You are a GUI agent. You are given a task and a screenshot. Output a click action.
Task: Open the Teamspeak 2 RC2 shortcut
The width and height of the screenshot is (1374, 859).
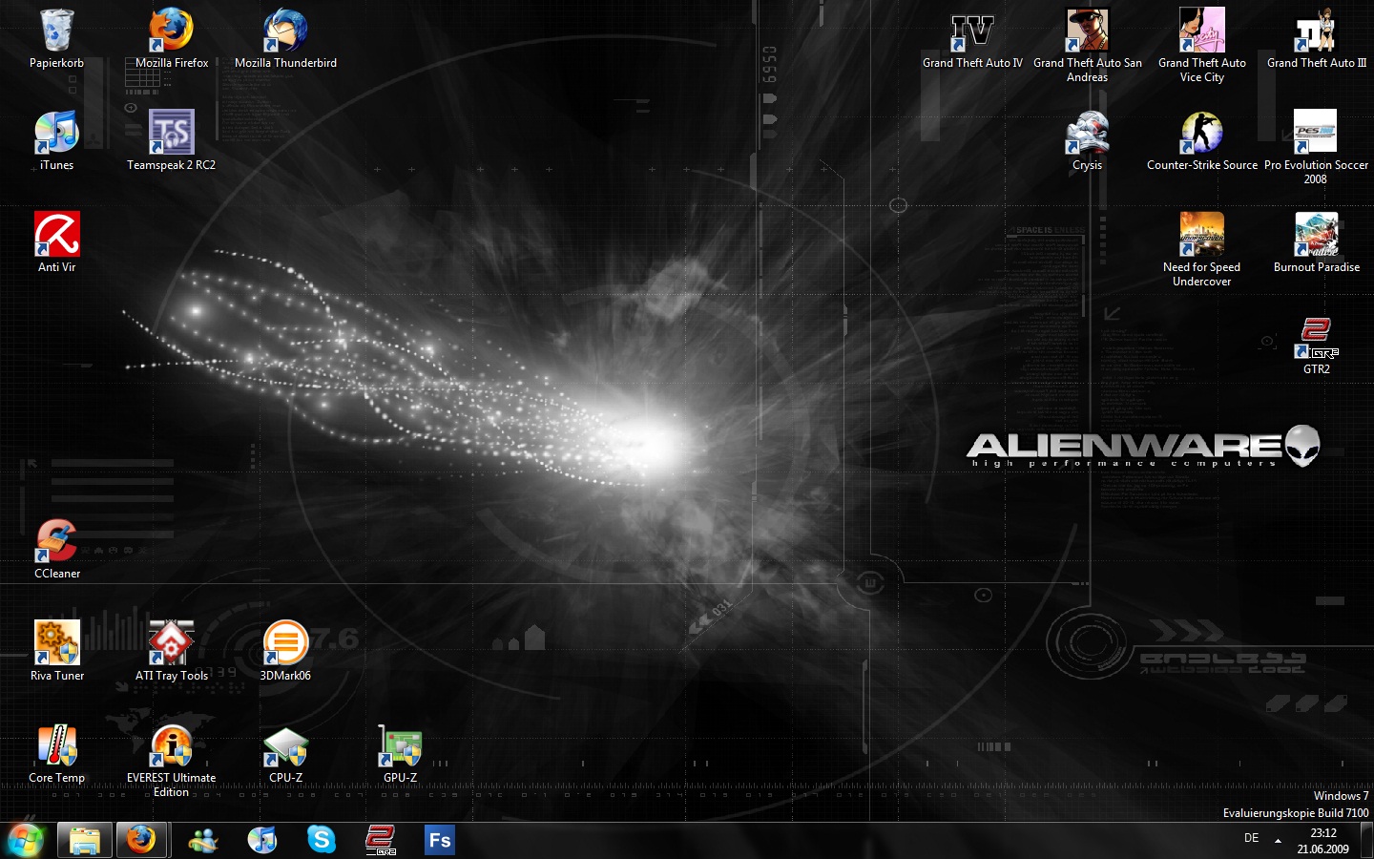pyautogui.click(x=172, y=134)
